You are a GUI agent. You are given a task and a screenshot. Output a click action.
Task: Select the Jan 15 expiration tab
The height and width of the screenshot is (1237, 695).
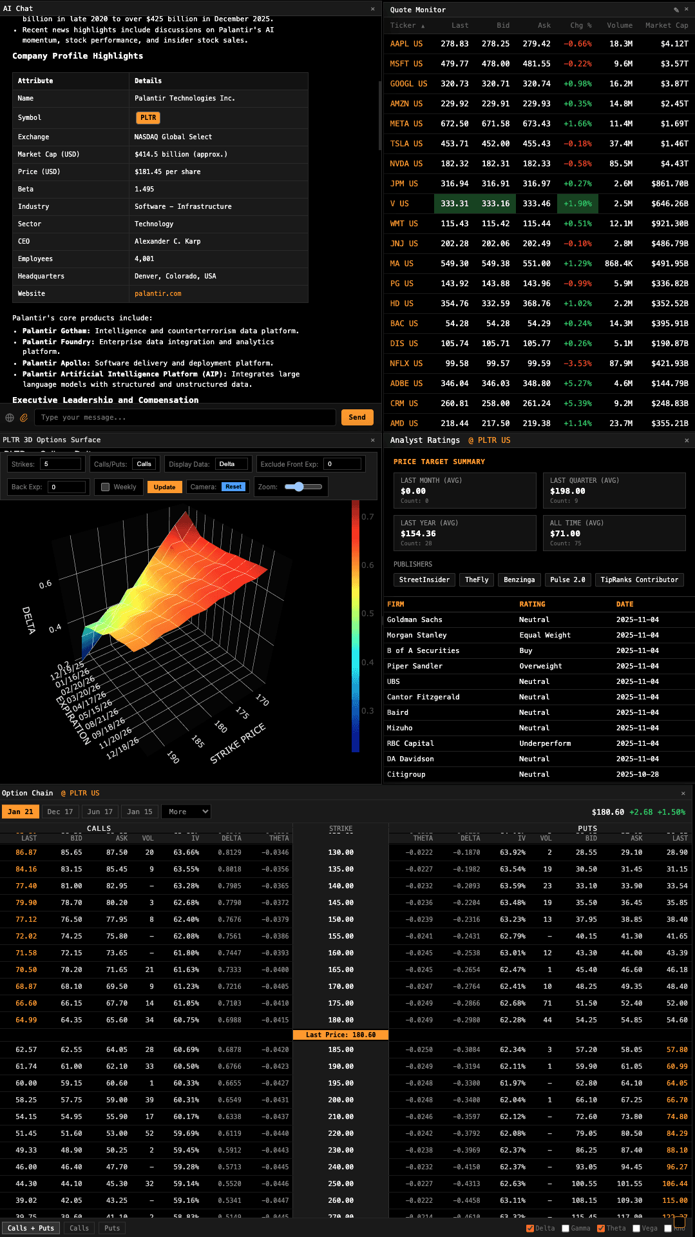[x=140, y=812]
